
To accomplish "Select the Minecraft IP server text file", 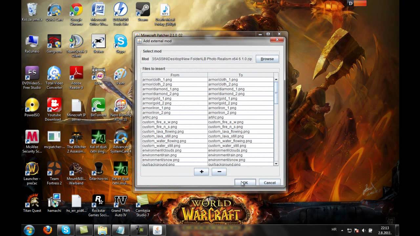I will point(76,109).
